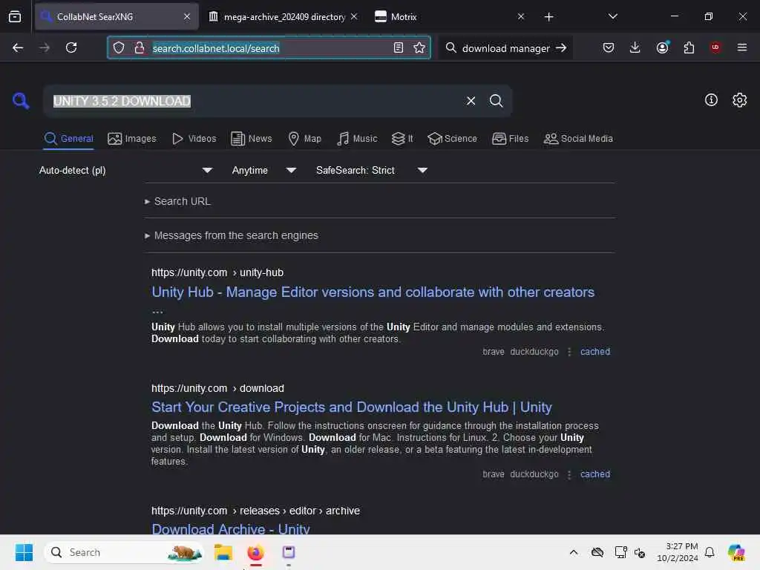Switch to Map category
This screenshot has width=760, height=570.
click(304, 139)
